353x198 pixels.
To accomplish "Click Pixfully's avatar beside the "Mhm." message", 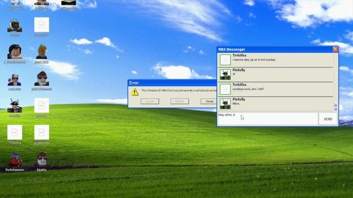I will (225, 104).
